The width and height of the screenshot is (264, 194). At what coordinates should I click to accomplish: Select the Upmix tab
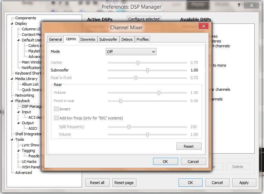[x=71, y=39]
